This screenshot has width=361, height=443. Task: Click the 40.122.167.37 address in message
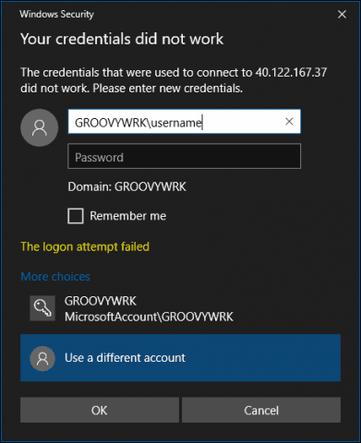pyautogui.click(x=291, y=73)
